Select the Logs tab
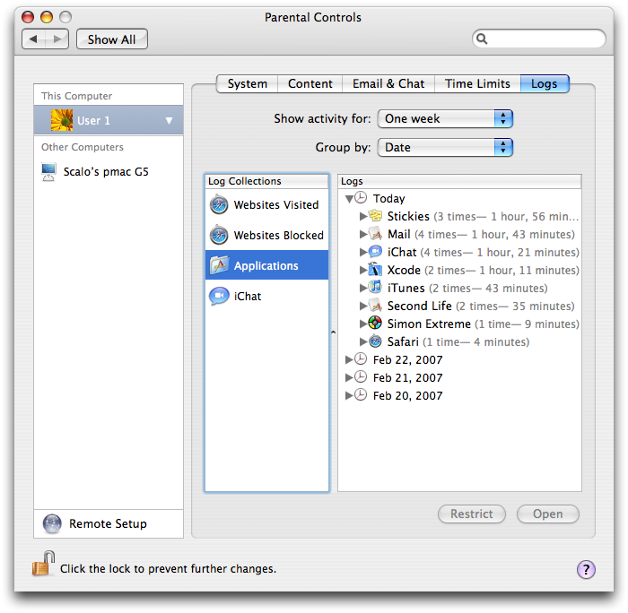 coord(545,83)
